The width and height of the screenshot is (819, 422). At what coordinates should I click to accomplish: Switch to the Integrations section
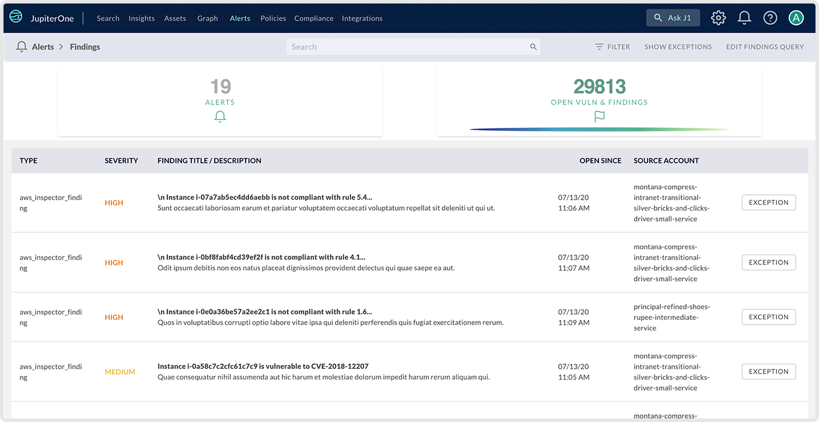(x=362, y=18)
